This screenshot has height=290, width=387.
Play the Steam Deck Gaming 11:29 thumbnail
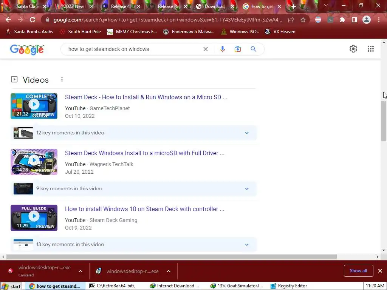click(x=34, y=218)
